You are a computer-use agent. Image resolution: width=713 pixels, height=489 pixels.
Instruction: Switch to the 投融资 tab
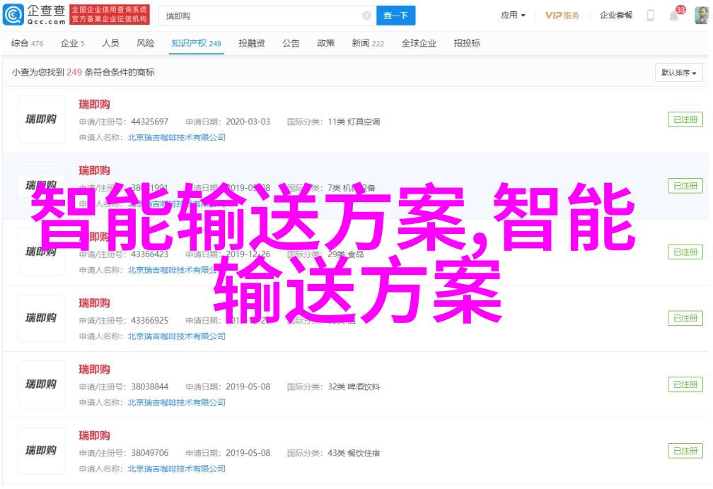(252, 43)
